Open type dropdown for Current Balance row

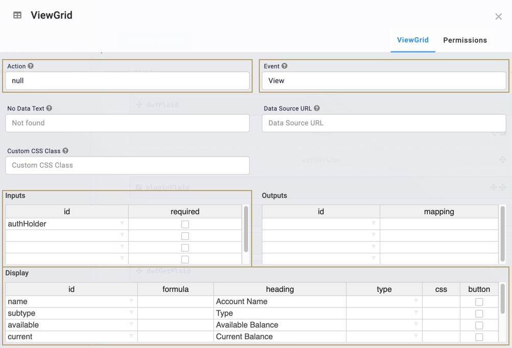pyautogui.click(x=416, y=336)
